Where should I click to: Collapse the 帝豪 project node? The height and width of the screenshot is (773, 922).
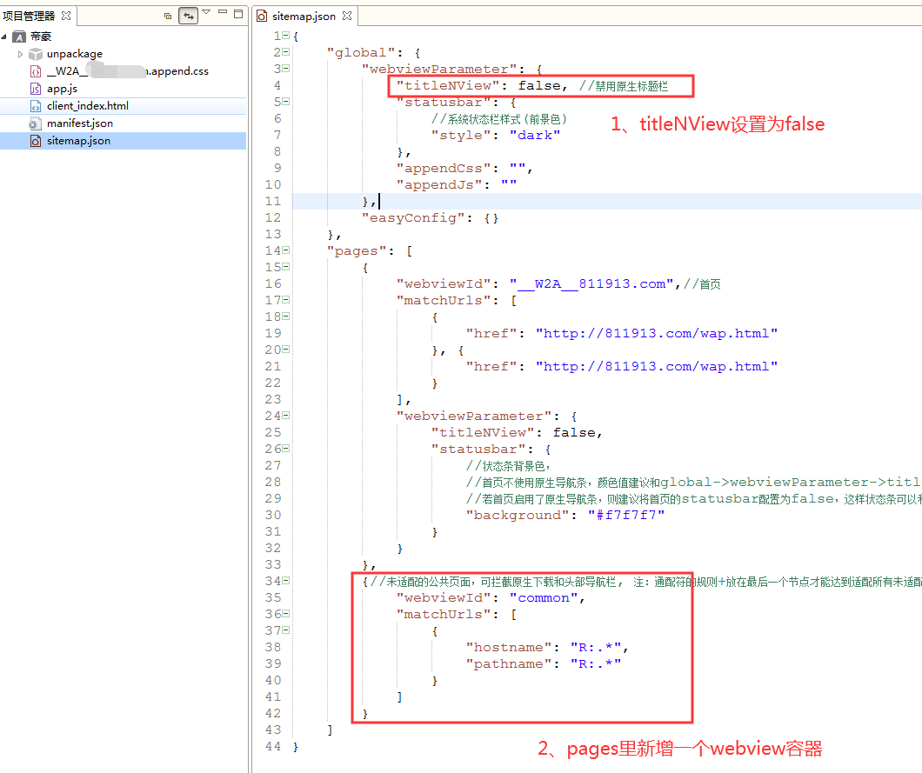[x=4, y=37]
